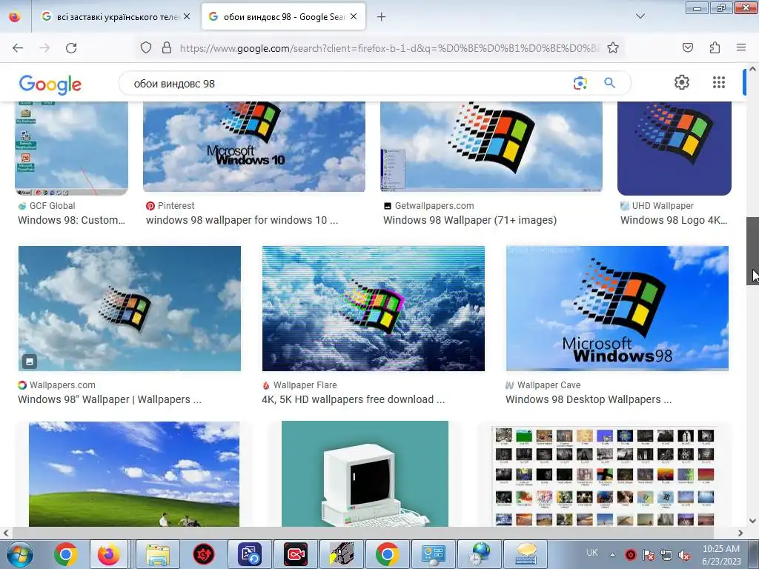This screenshot has width=759, height=569.
Task: Show hidden system tray icons
Action: [x=612, y=555]
